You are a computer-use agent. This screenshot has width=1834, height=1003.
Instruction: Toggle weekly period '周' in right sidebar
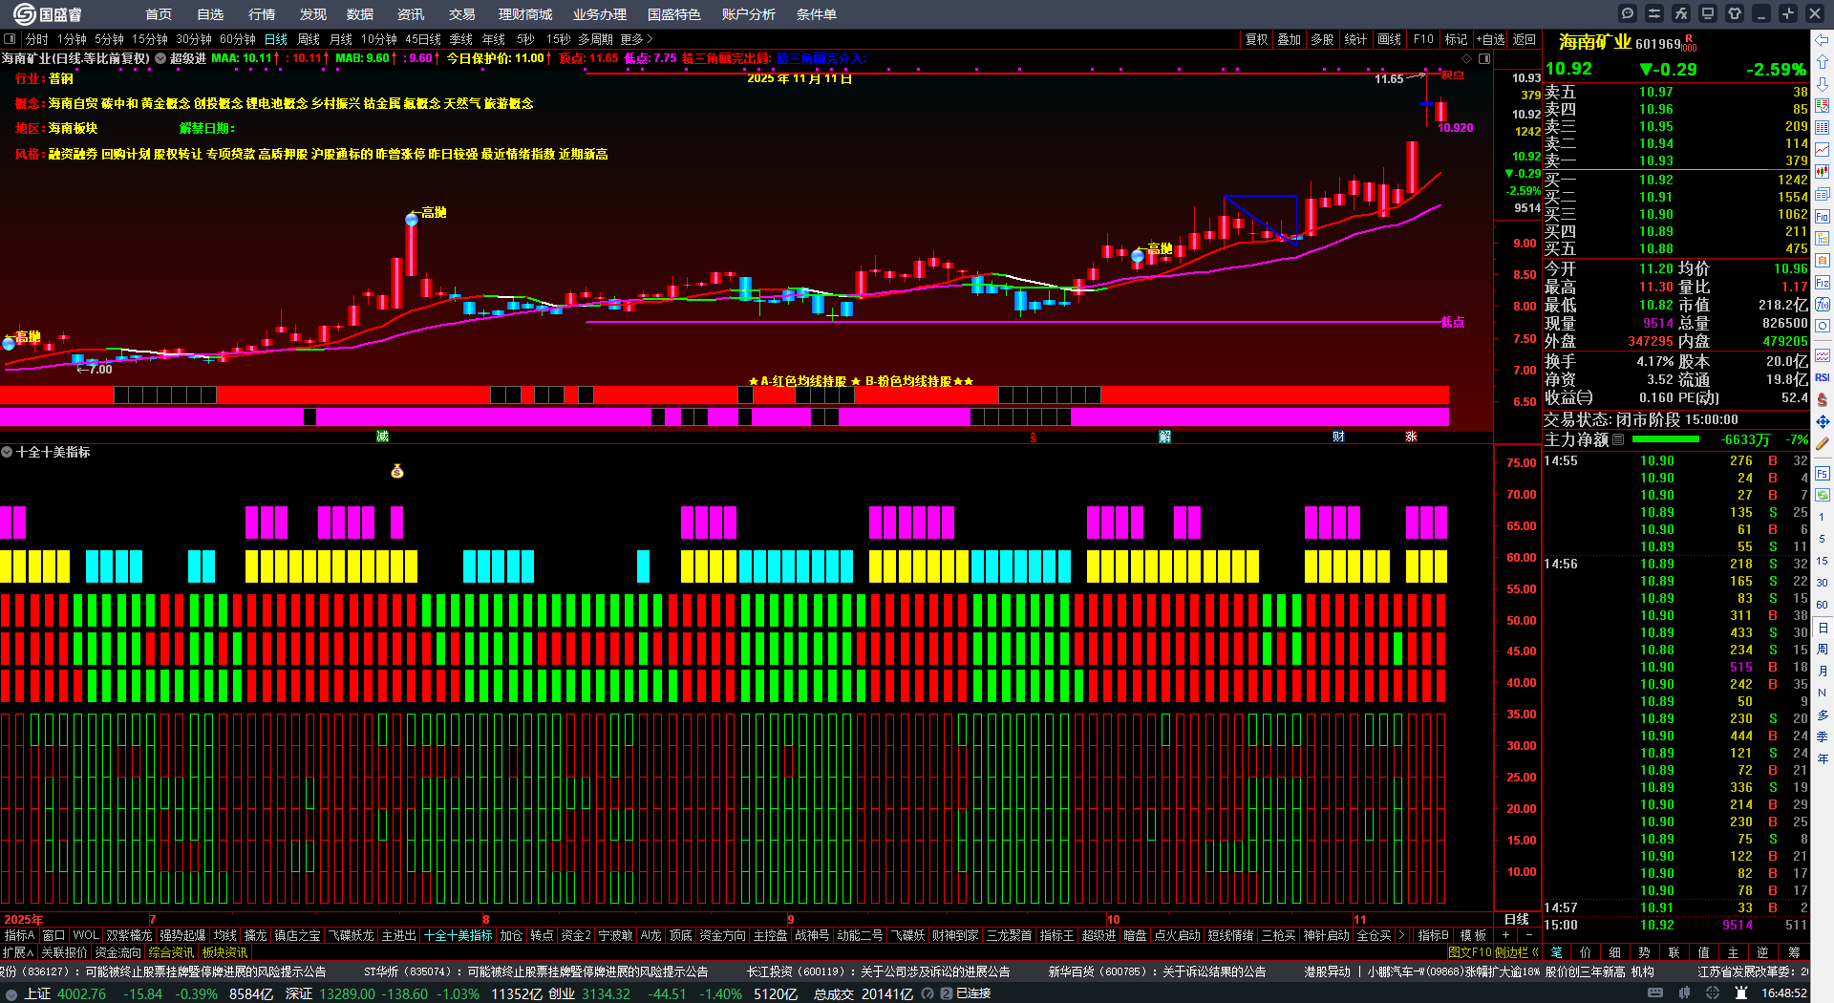pos(1823,650)
